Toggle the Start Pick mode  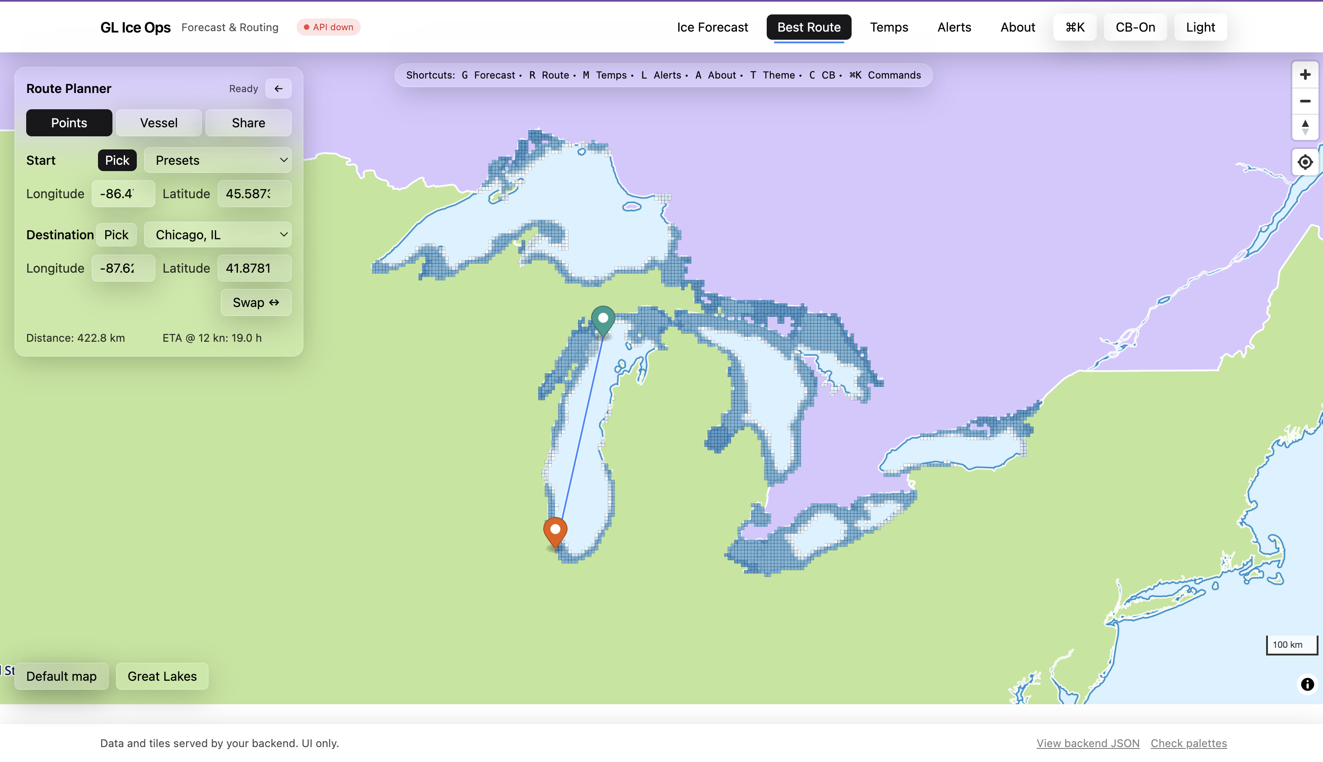pyautogui.click(x=117, y=160)
